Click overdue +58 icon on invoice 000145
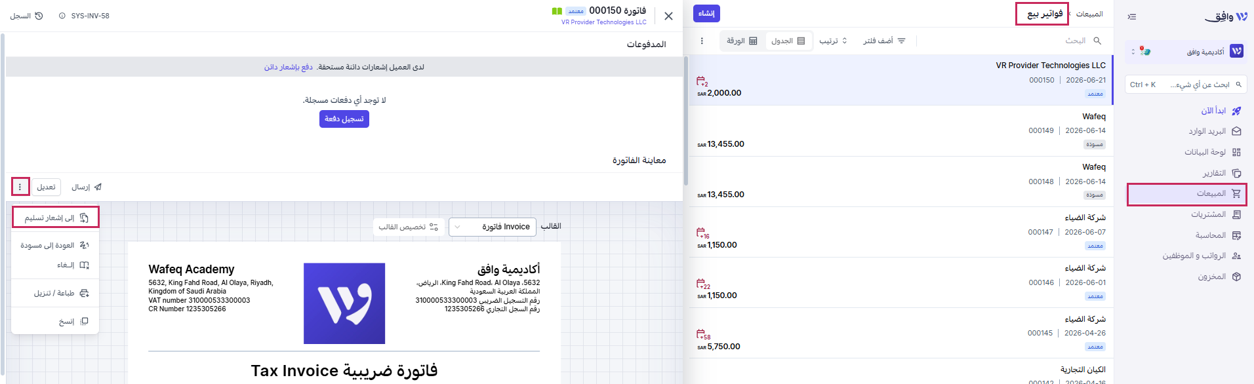The width and height of the screenshot is (1254, 384). (703, 334)
